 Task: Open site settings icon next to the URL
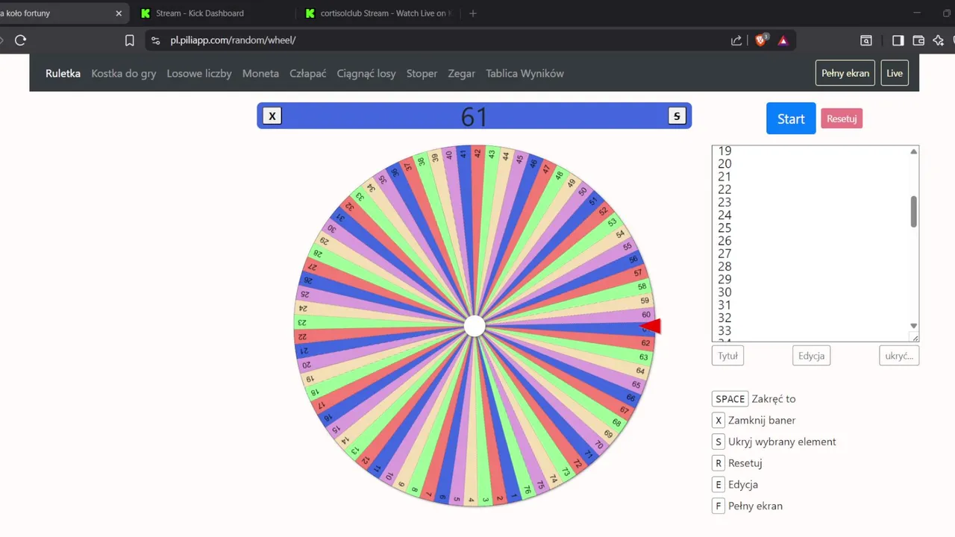point(155,40)
